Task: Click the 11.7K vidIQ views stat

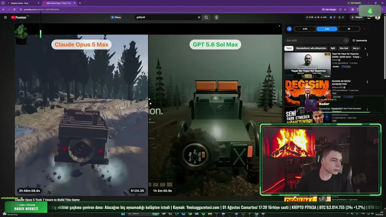Action: 310,17
